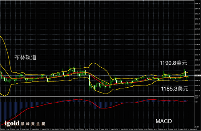Click the 領峰貴金屬 brand text
Screen dimensions: 201x131
[33, 124]
